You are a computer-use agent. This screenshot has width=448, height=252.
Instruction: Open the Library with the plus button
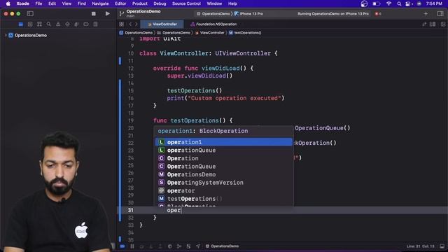426,14
